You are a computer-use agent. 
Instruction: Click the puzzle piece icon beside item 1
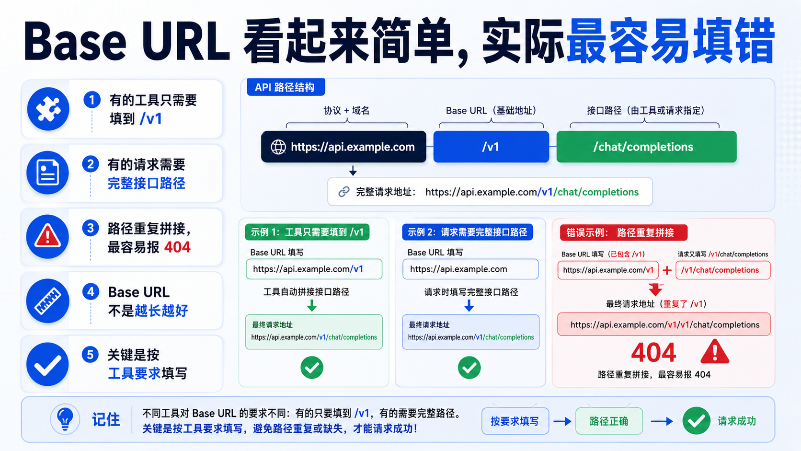tap(48, 109)
